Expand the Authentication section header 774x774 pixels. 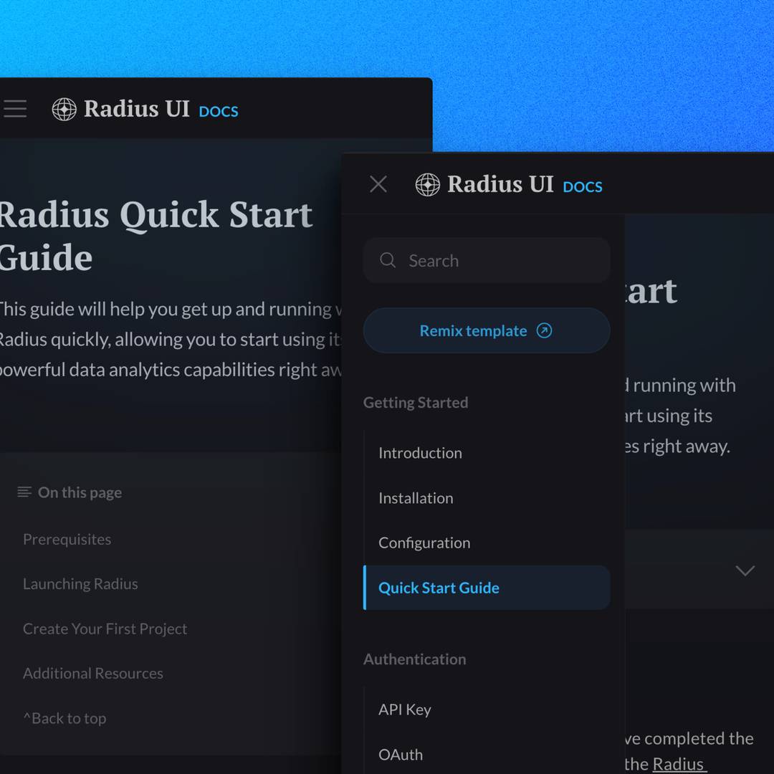click(414, 659)
